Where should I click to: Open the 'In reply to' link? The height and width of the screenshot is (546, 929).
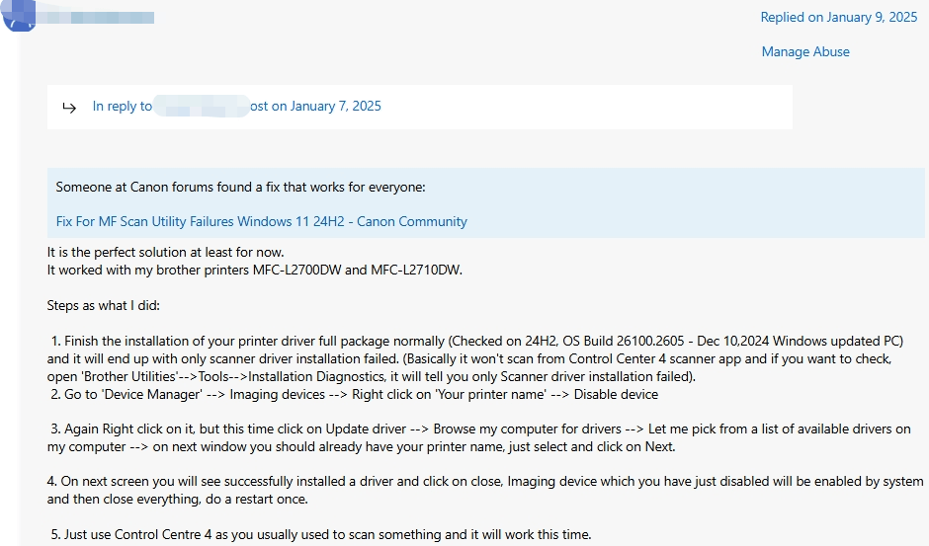pyautogui.click(x=122, y=106)
